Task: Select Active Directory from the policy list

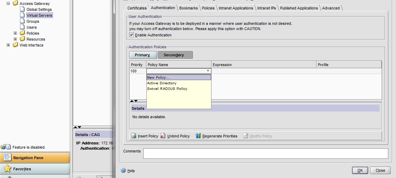Action: [x=179, y=83]
